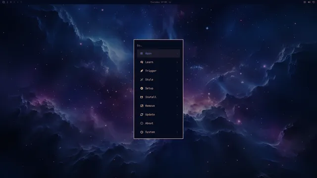Open the Install menu label
Image resolution: width=317 pixels, height=178 pixels.
click(x=151, y=97)
